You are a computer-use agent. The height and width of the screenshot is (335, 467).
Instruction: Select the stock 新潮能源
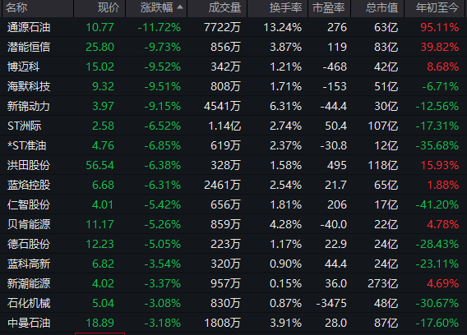[29, 283]
